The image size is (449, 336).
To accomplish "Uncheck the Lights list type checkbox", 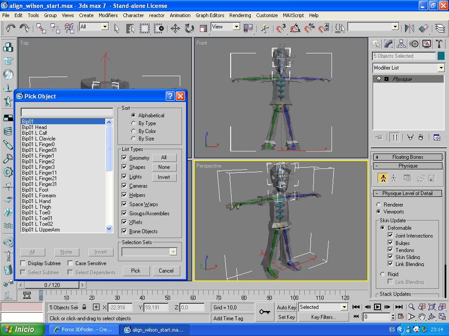I will (124, 176).
